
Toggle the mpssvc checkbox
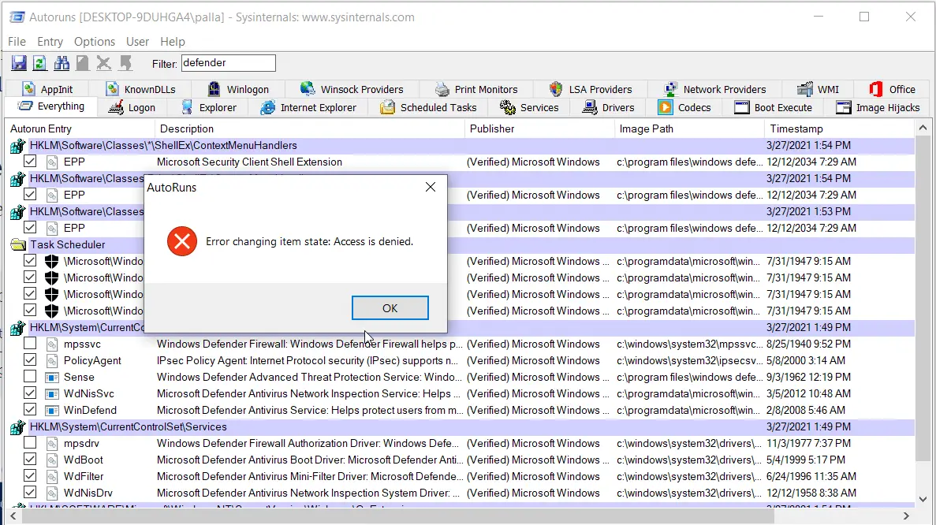point(30,344)
